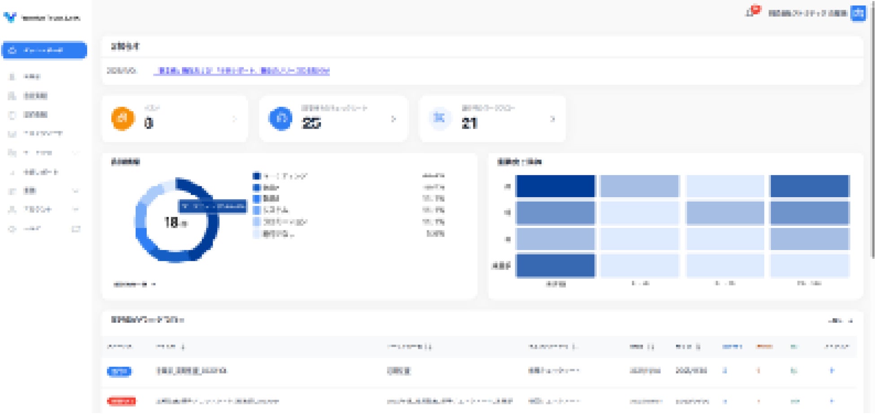Viewport: 875px width, 415px height.
Task: Click the palest swatch in the donut legend
Action: (x=257, y=233)
